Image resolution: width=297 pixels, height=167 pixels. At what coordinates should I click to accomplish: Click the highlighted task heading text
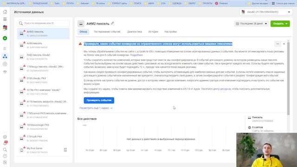(x=158, y=44)
